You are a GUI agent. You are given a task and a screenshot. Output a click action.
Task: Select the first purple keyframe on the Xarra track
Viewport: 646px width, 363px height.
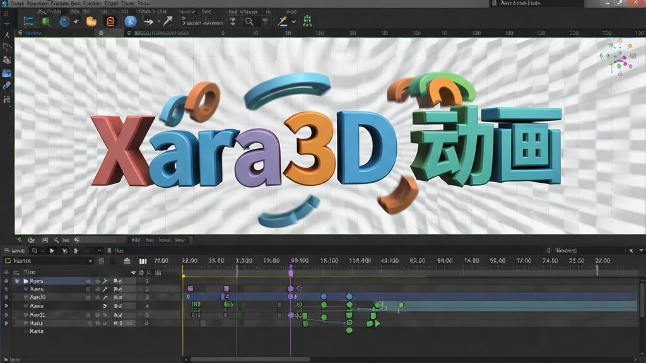point(191,289)
